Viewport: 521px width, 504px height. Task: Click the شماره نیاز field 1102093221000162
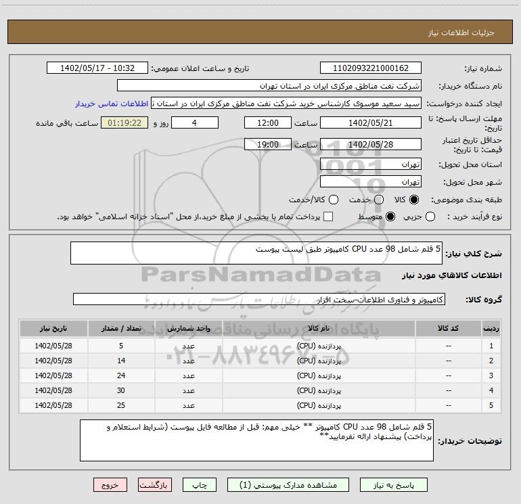click(x=371, y=68)
